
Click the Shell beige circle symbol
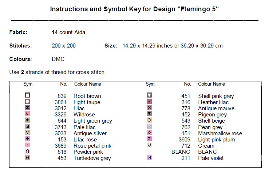(x=149, y=120)
